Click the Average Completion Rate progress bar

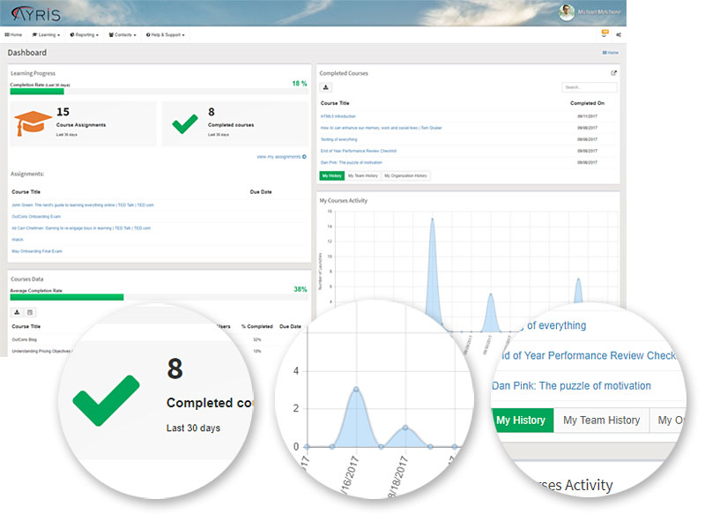[x=160, y=297]
